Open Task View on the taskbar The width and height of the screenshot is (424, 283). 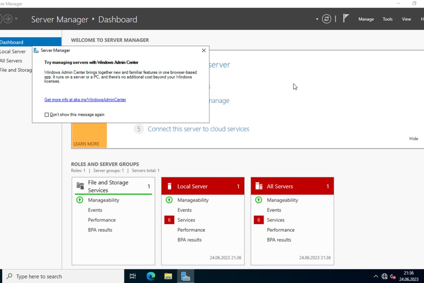(132, 276)
